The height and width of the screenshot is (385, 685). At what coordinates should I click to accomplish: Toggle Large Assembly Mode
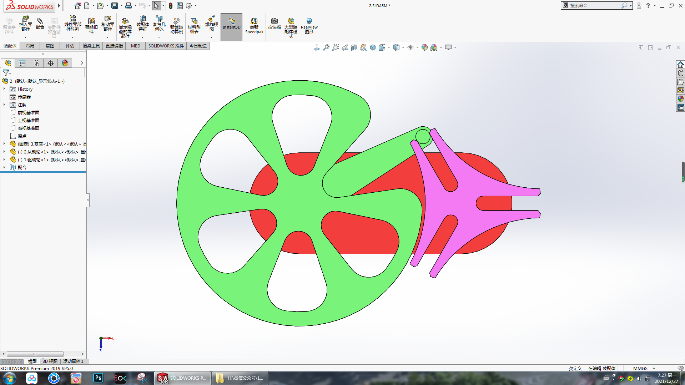point(291,28)
